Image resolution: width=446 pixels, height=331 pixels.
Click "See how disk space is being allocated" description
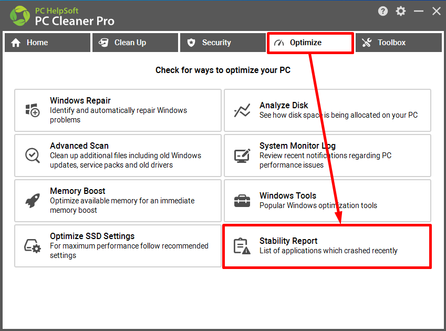(338, 115)
